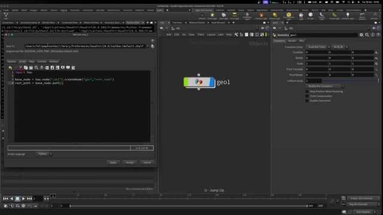Click the Accept button

pyautogui.click(x=130, y=162)
